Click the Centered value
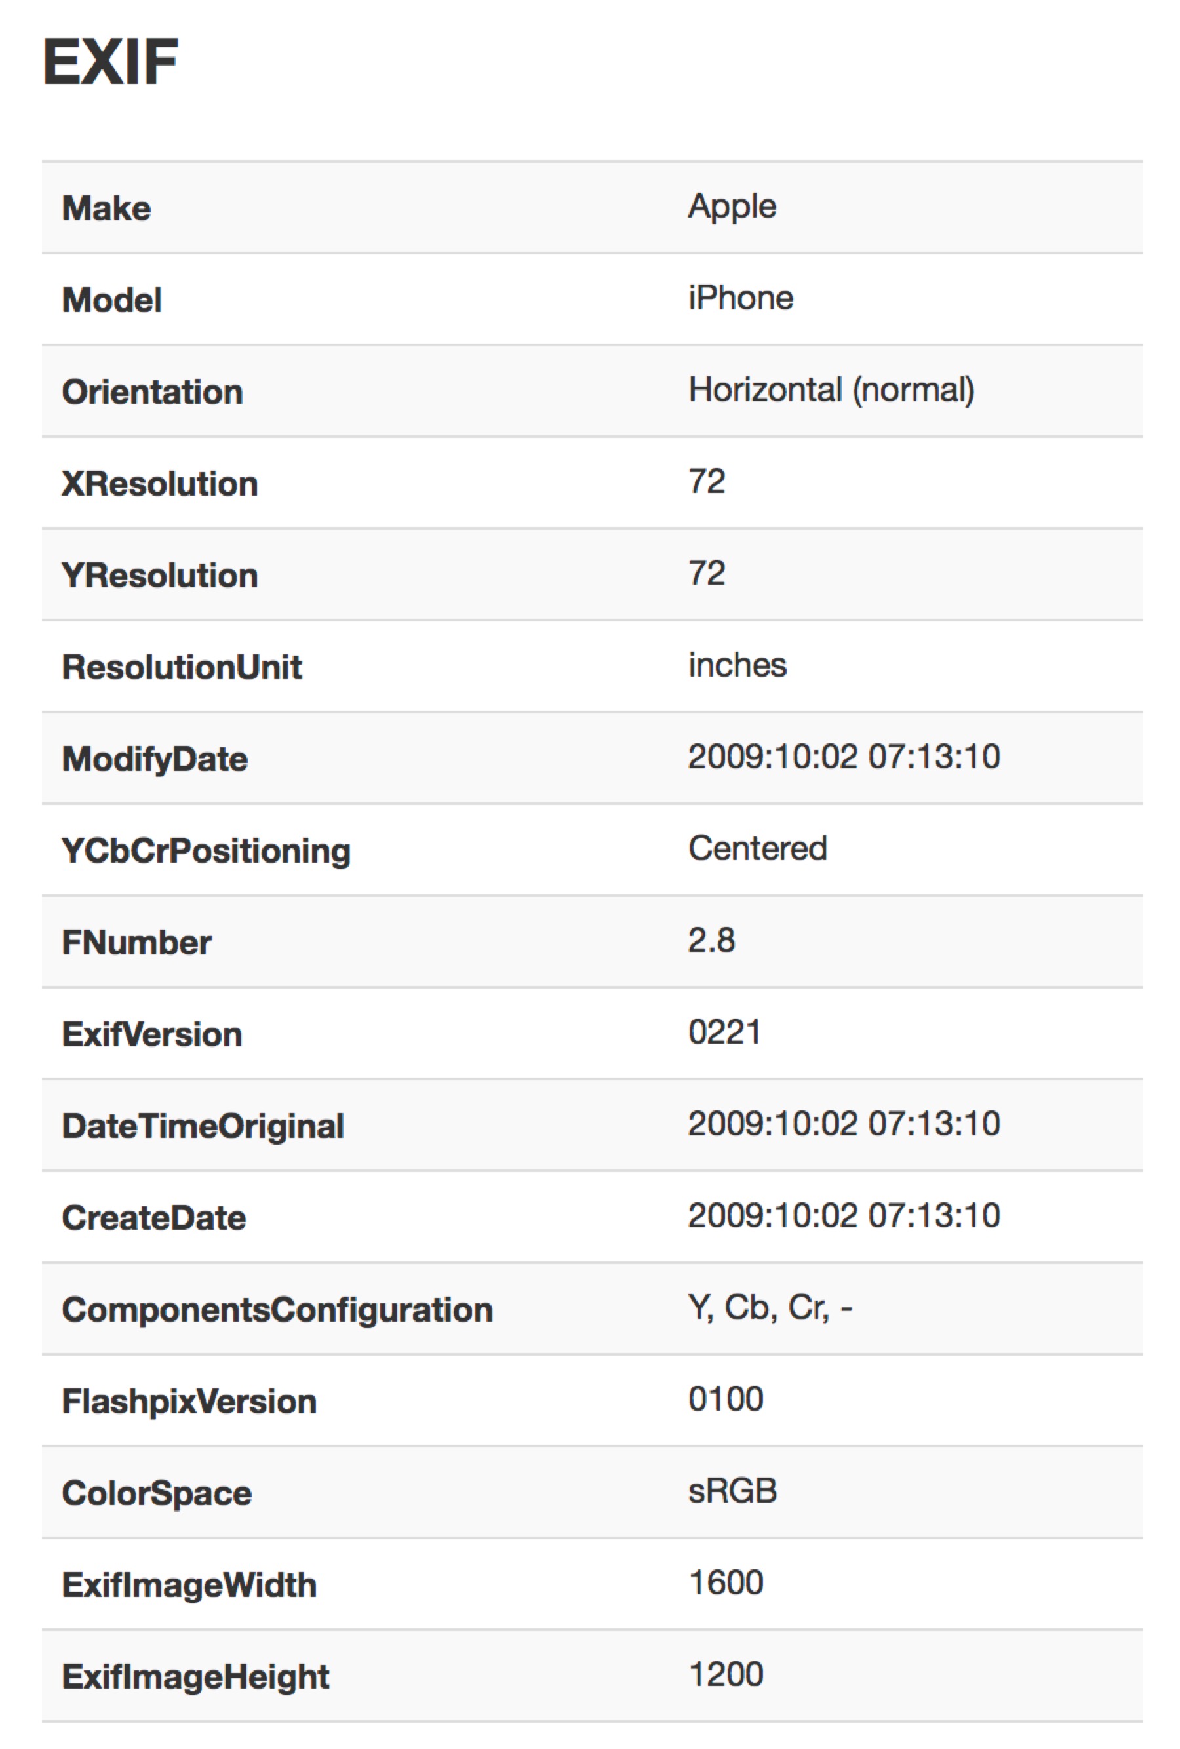 tap(758, 849)
